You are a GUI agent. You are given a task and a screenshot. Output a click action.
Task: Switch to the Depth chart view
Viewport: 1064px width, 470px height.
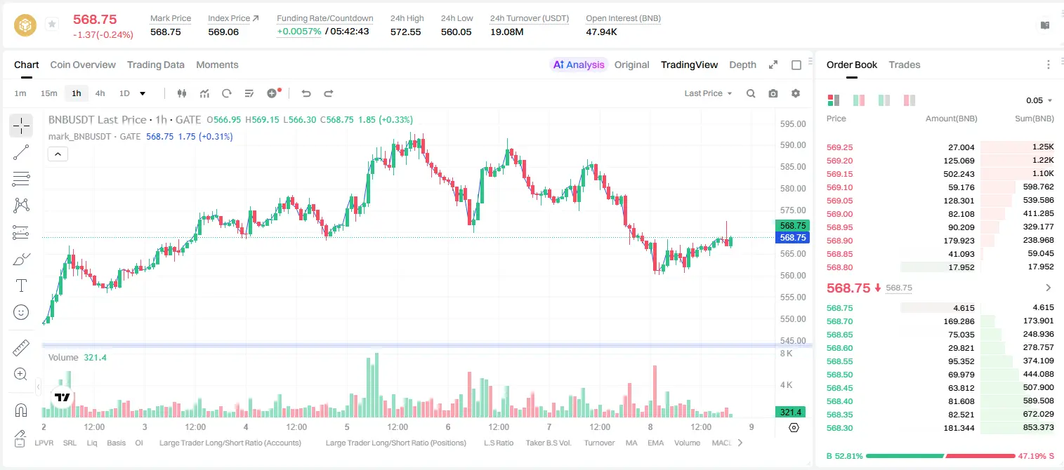pyautogui.click(x=742, y=65)
